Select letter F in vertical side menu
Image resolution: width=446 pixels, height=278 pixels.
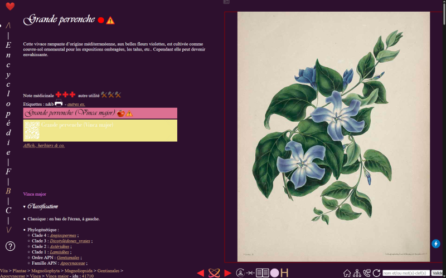8,171
